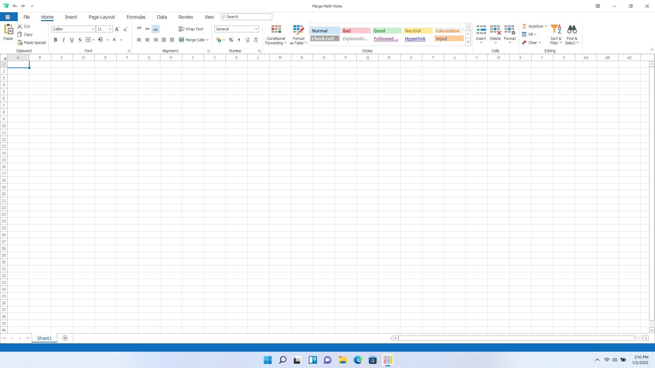Open Sort & Filter options
The height and width of the screenshot is (368, 655).
pos(556,35)
